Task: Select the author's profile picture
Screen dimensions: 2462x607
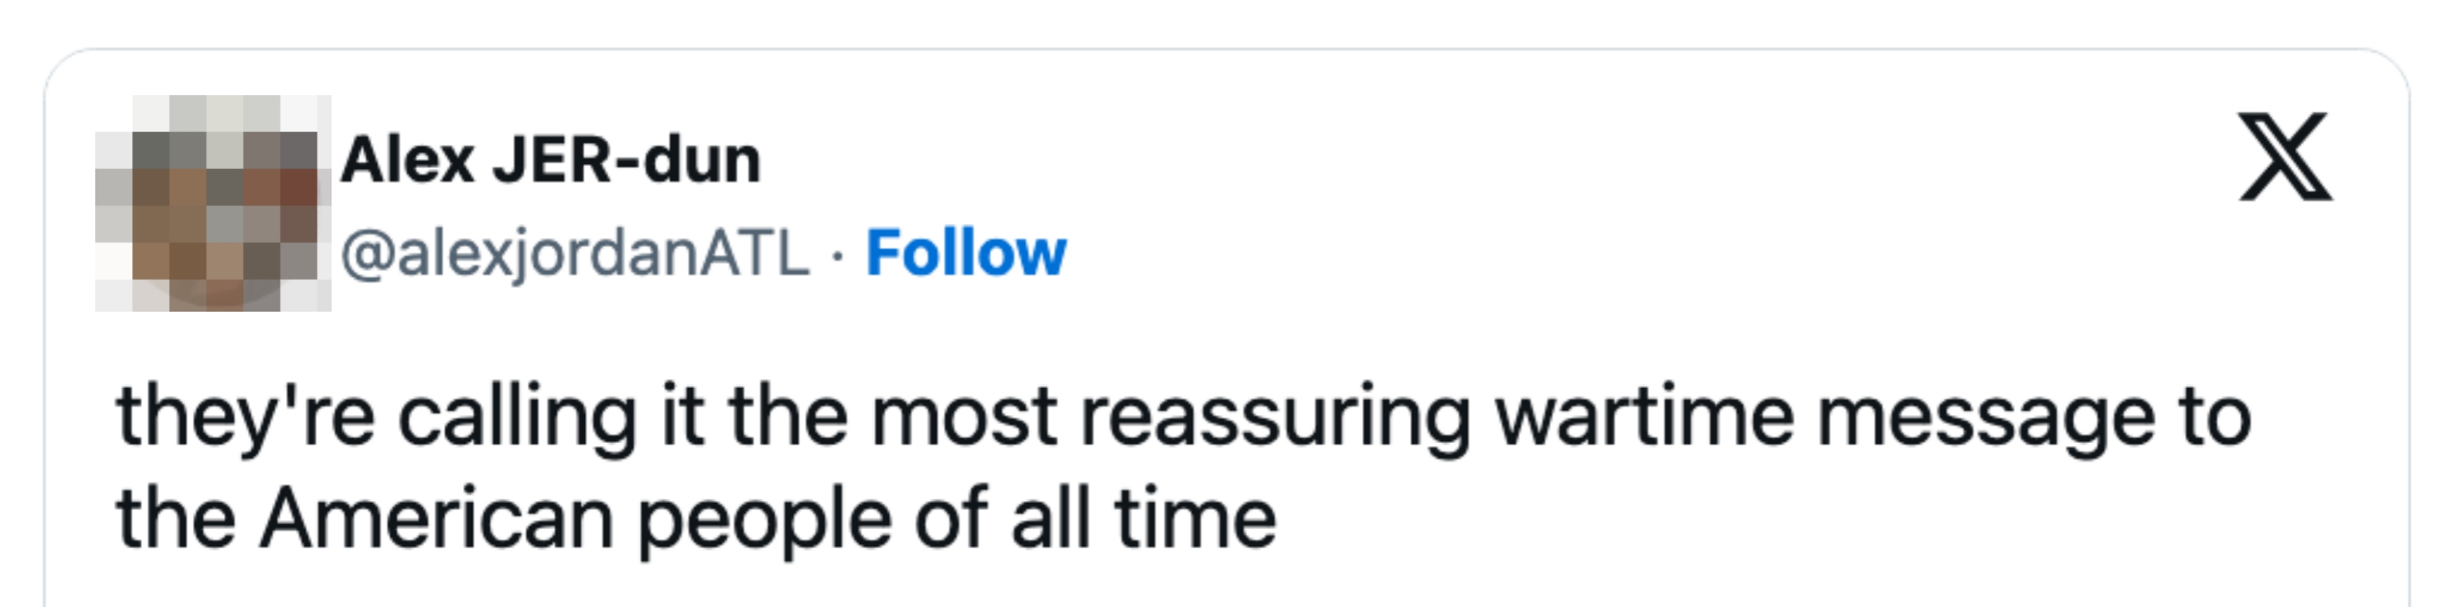Action: tap(213, 203)
